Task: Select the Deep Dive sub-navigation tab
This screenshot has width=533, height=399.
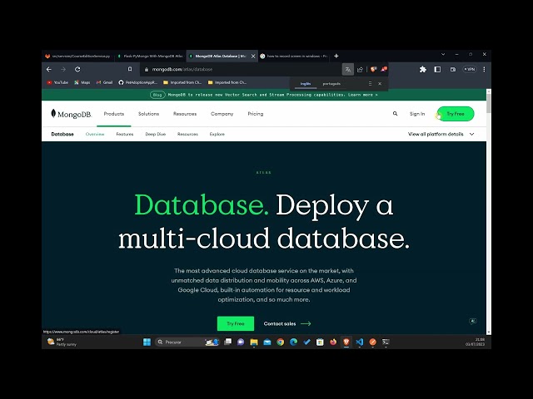Action: pyautogui.click(x=156, y=134)
